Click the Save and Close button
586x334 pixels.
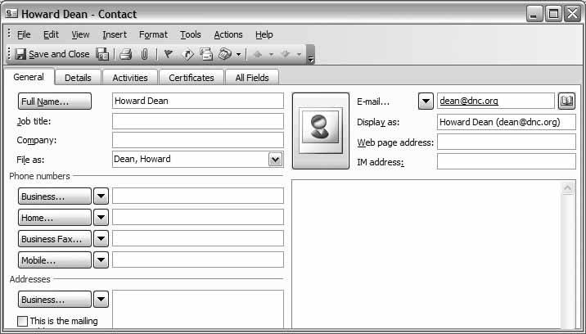pos(52,55)
